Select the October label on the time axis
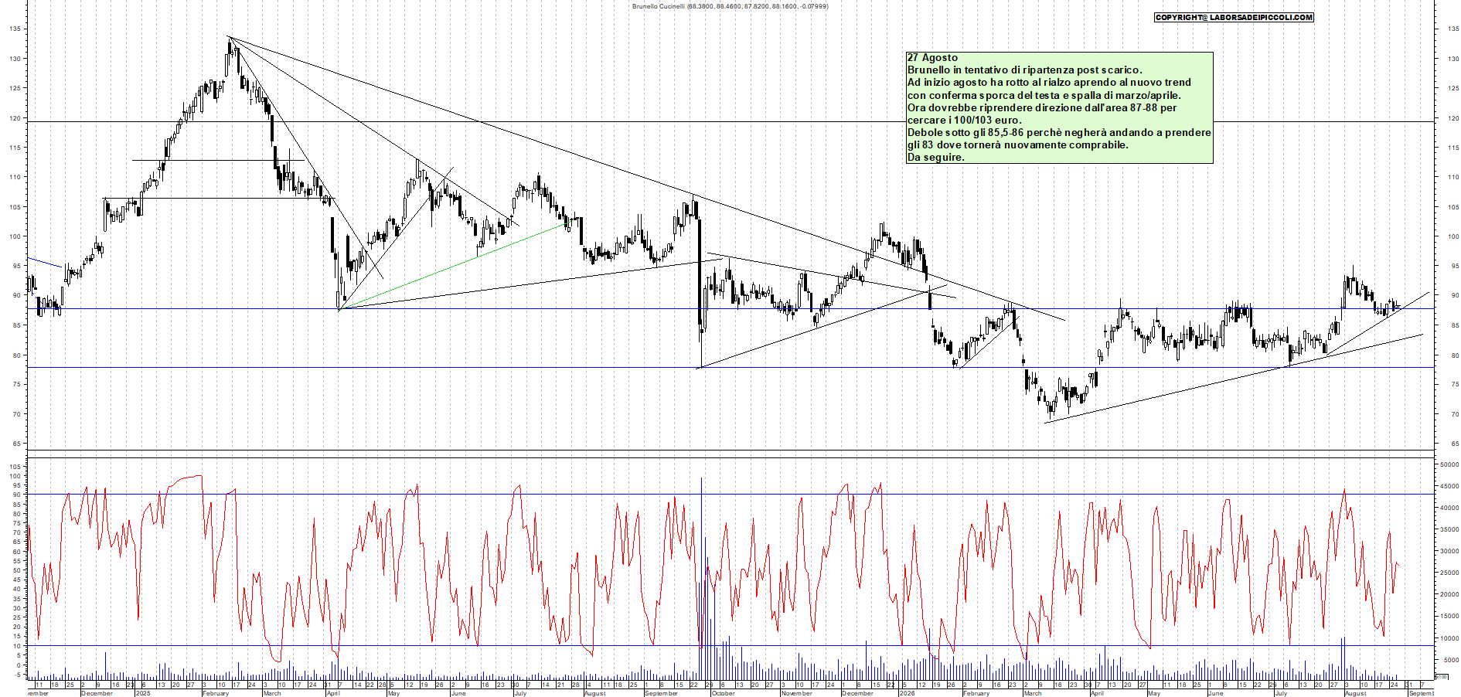 [x=723, y=693]
